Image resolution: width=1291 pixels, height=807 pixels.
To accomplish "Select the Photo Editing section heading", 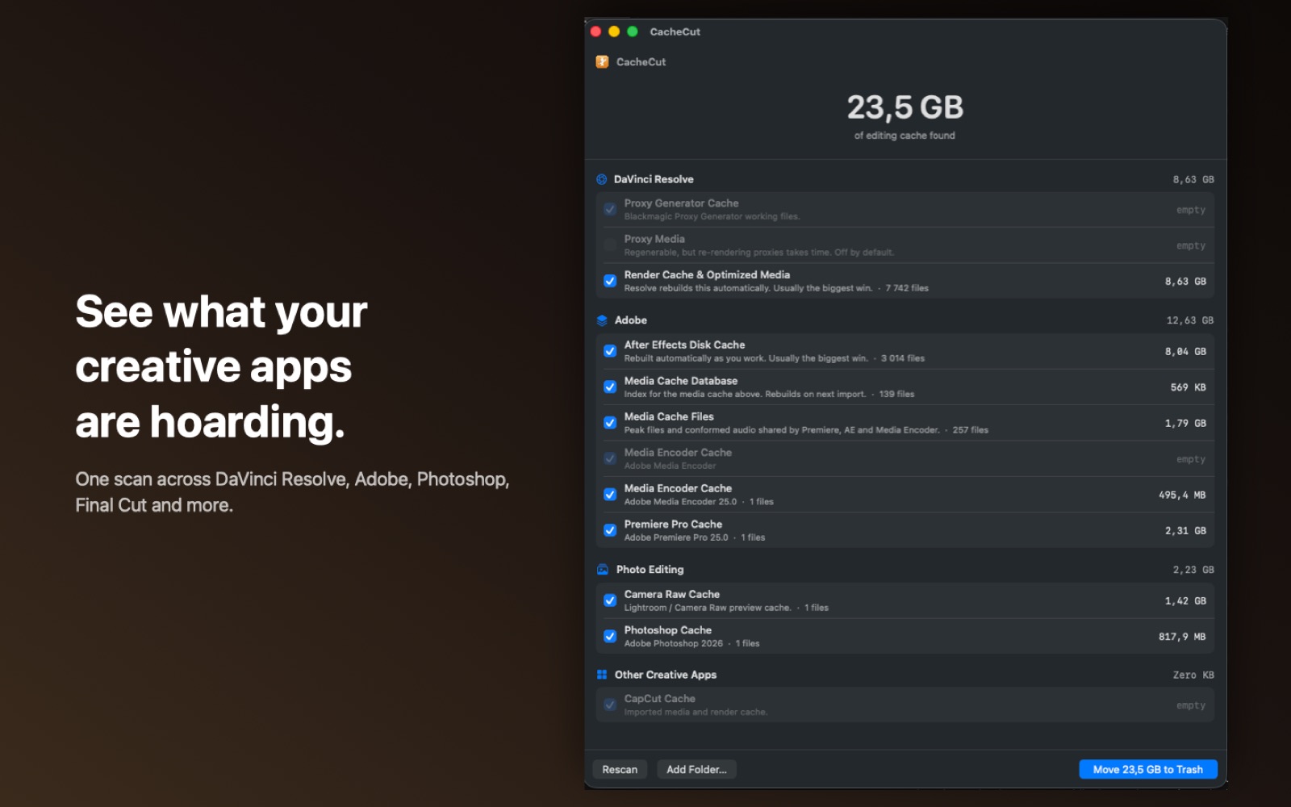I will [x=650, y=570].
